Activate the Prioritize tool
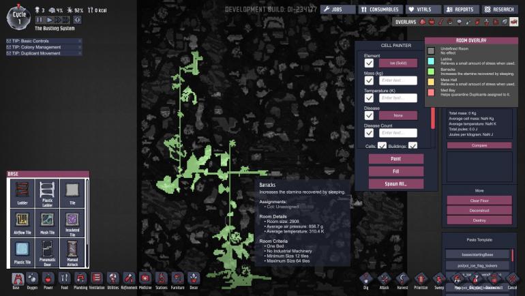Viewport: 525px width, 296px height. pyautogui.click(x=420, y=278)
